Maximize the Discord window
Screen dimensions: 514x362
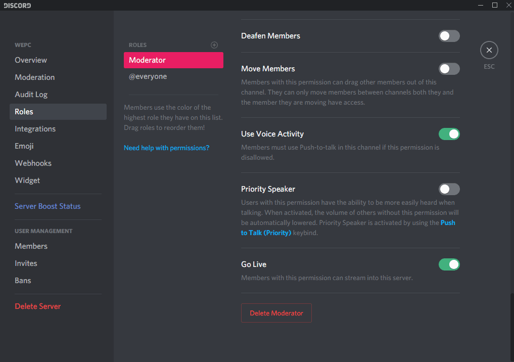(495, 5)
